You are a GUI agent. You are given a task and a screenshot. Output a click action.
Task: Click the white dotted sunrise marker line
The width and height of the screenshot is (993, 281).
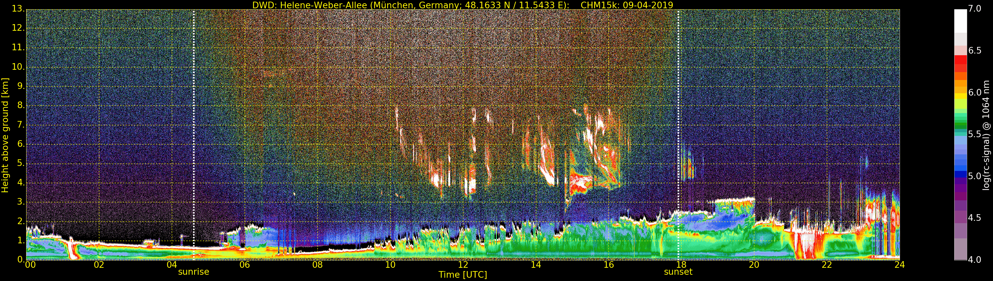tap(194, 135)
